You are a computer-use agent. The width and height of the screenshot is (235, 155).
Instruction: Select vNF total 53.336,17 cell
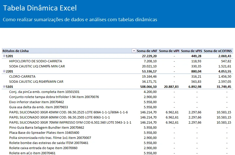[149, 71]
